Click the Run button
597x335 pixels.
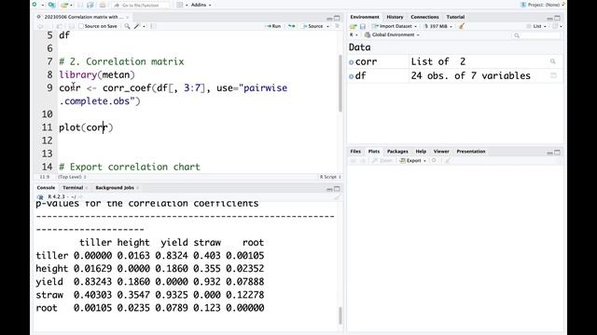tap(273, 26)
